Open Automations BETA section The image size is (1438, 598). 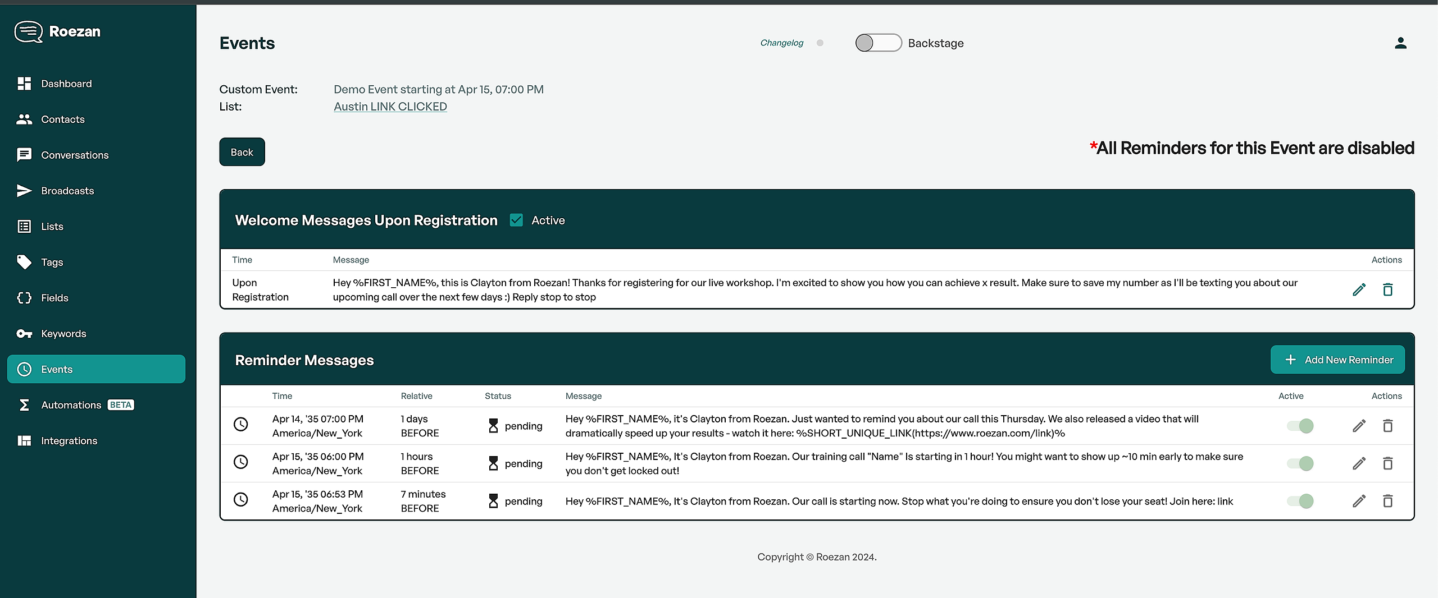97,405
